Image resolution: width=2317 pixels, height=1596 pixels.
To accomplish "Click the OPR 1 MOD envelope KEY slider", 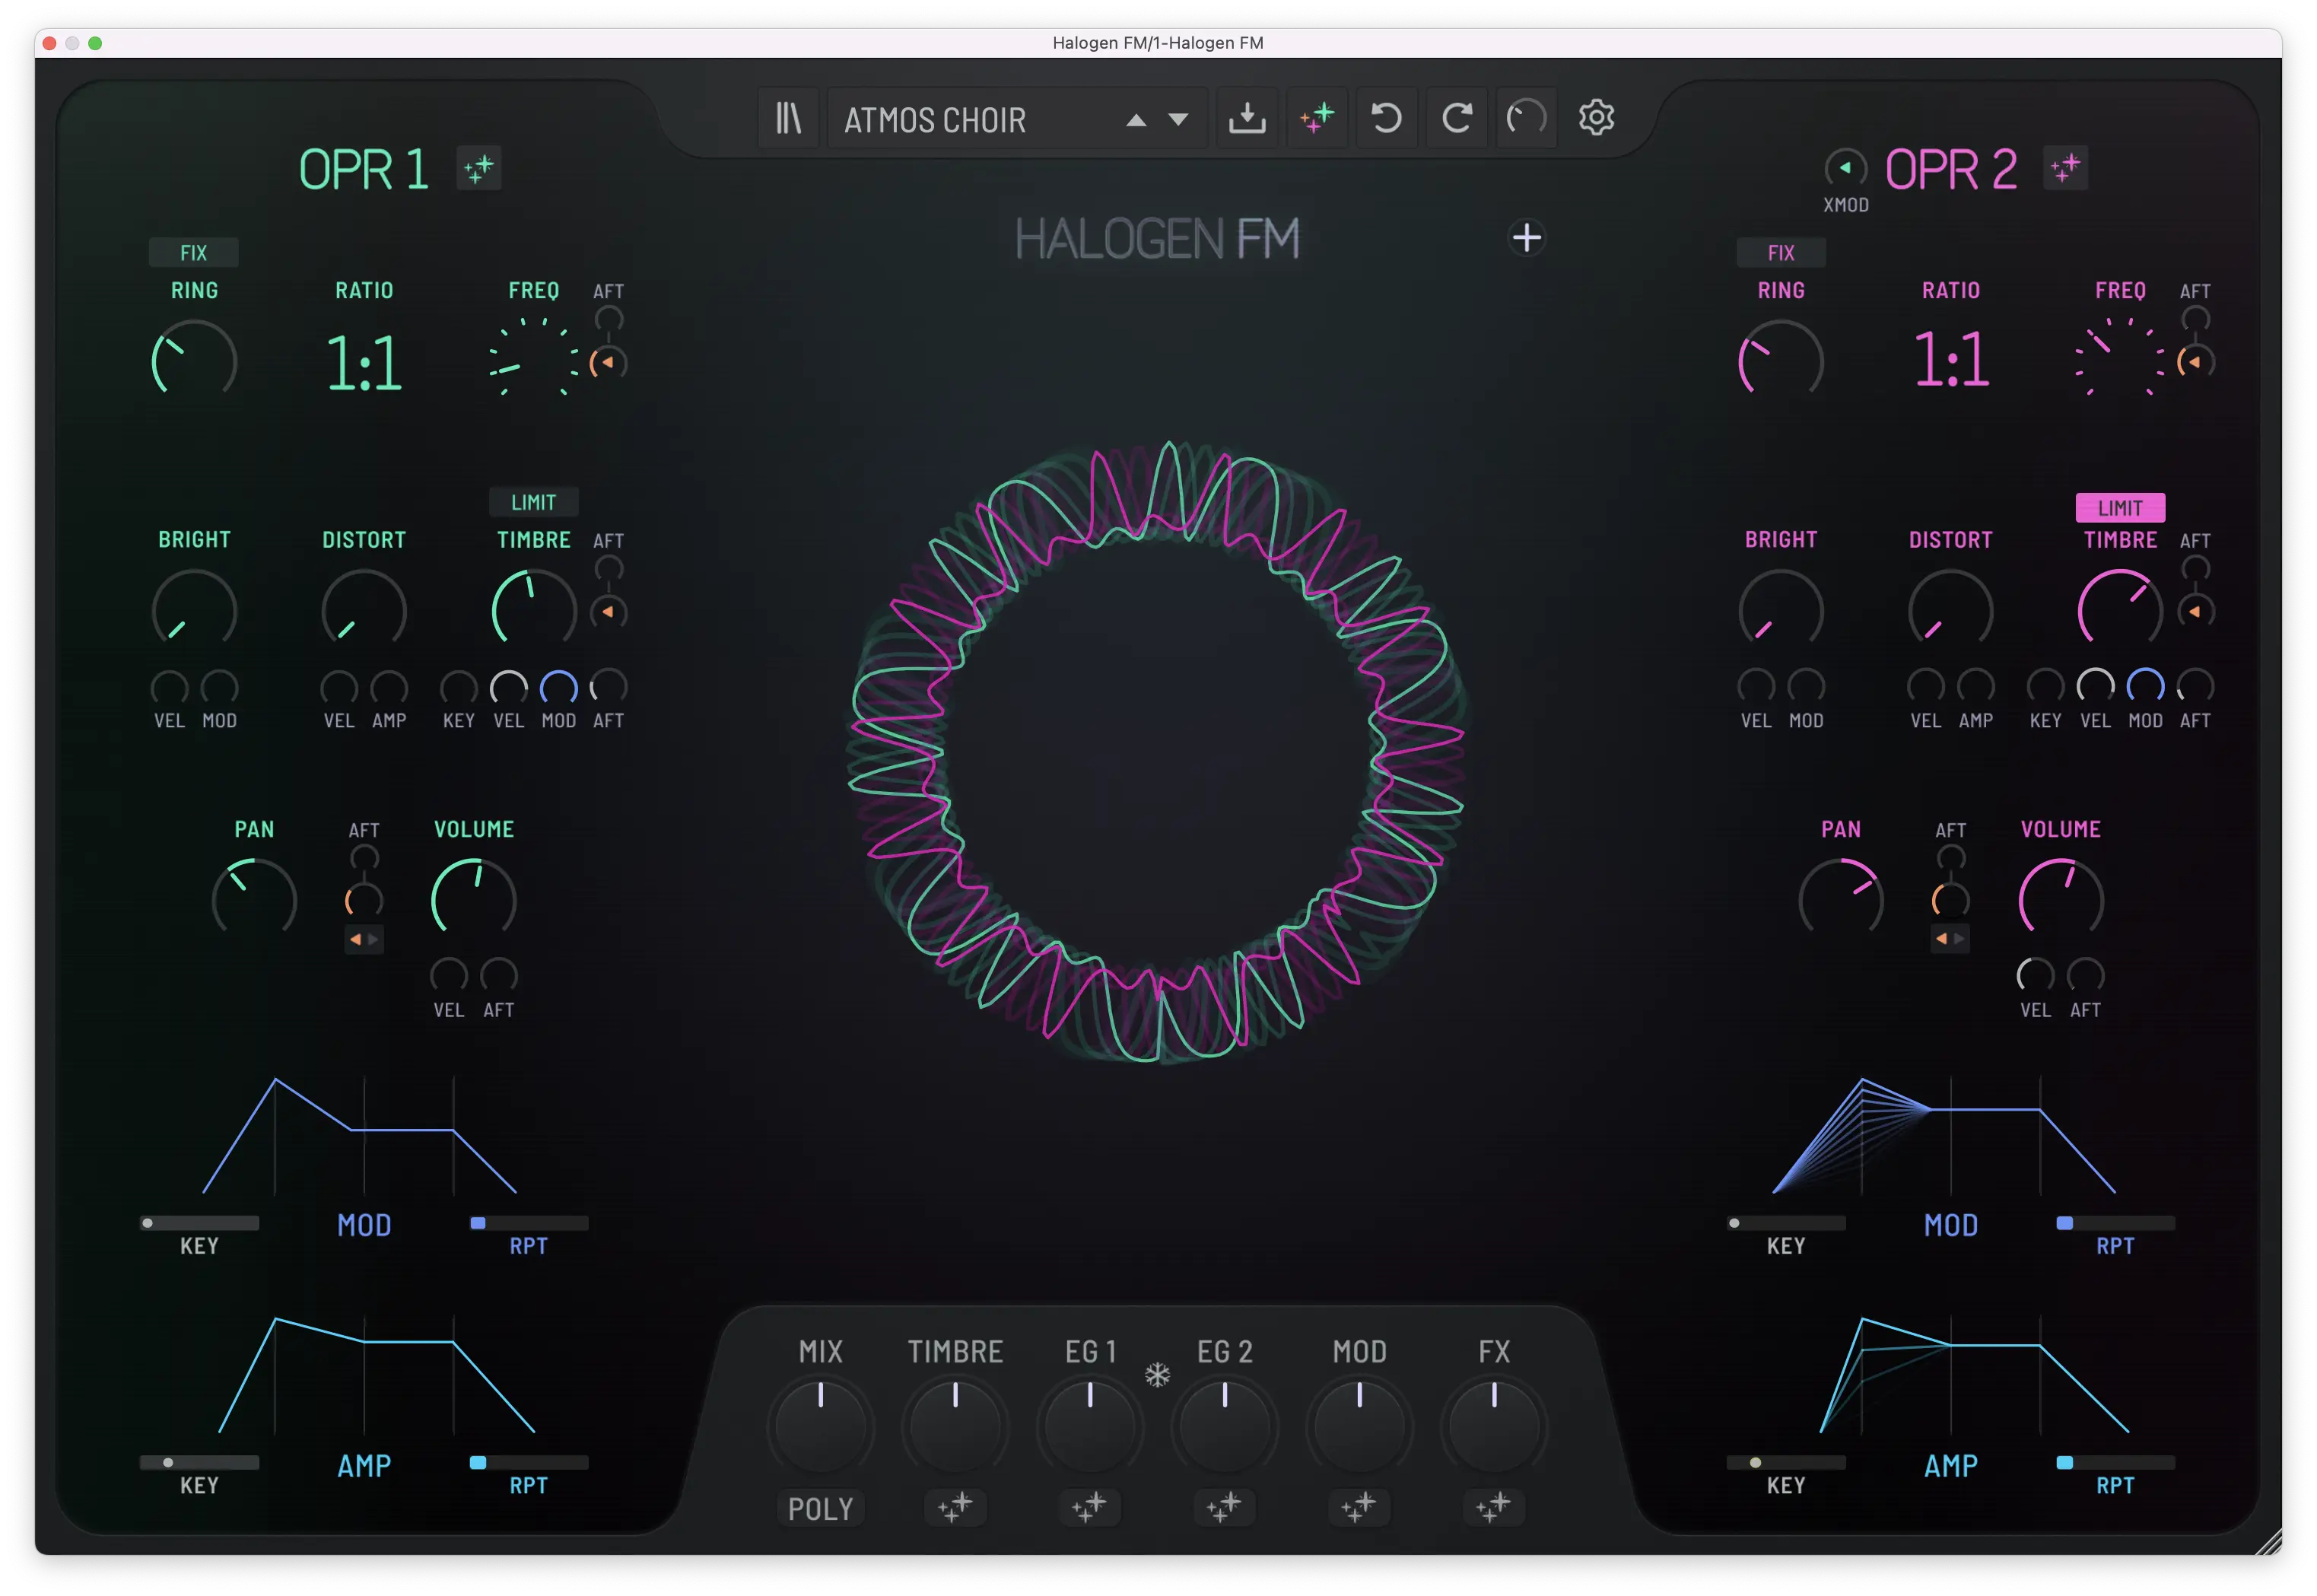I will coord(199,1223).
